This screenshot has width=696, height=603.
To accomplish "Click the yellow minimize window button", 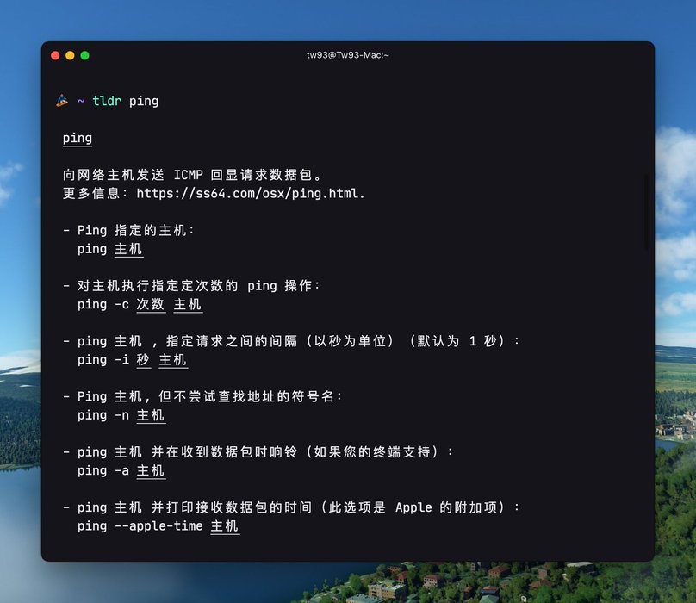I will click(x=70, y=55).
